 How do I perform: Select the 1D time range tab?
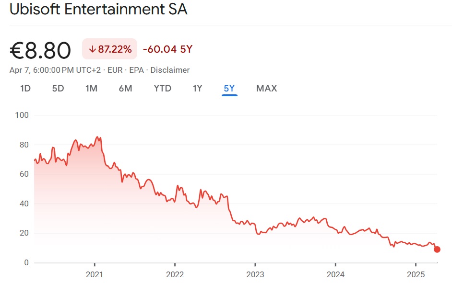(x=25, y=89)
